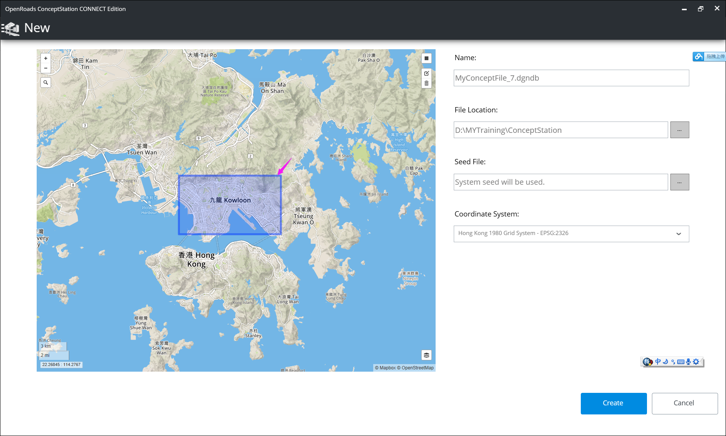Open IME settings gear
Image resolution: width=726 pixels, height=436 pixels.
click(x=696, y=361)
